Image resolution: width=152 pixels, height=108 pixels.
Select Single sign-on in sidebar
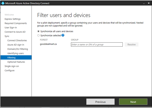tap(12, 66)
